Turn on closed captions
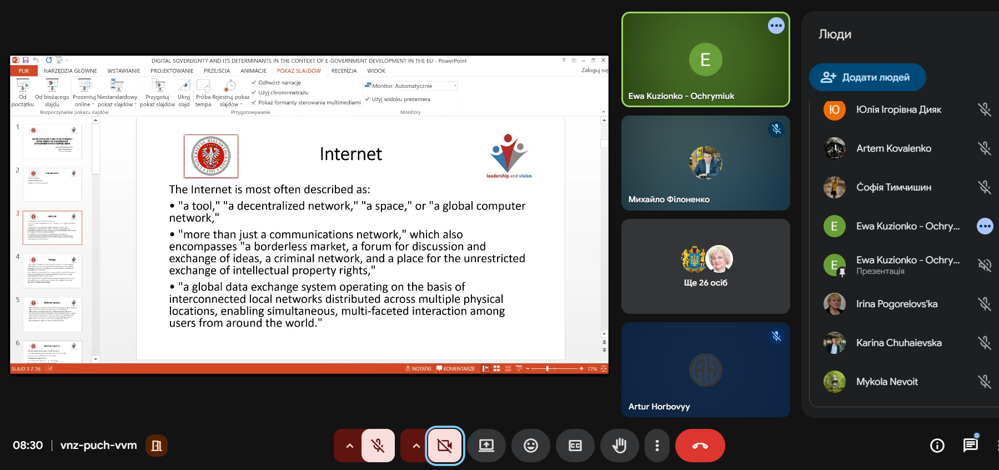999x470 pixels. (x=575, y=446)
